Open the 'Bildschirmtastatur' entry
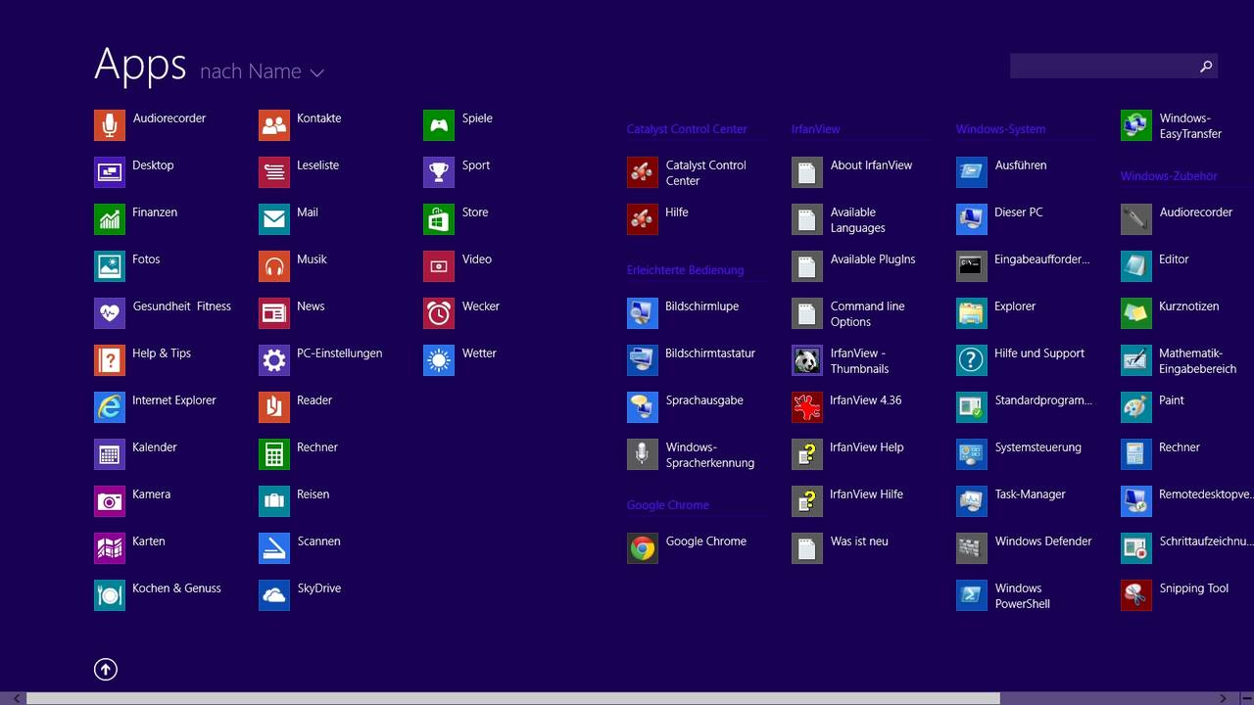The height and width of the screenshot is (705, 1254). (x=692, y=360)
